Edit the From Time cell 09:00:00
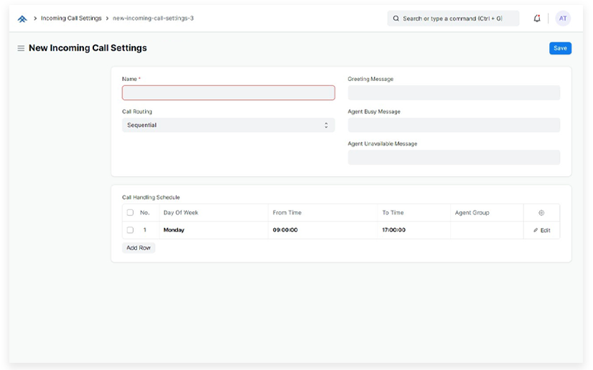This screenshot has height=370, width=593. 322,230
